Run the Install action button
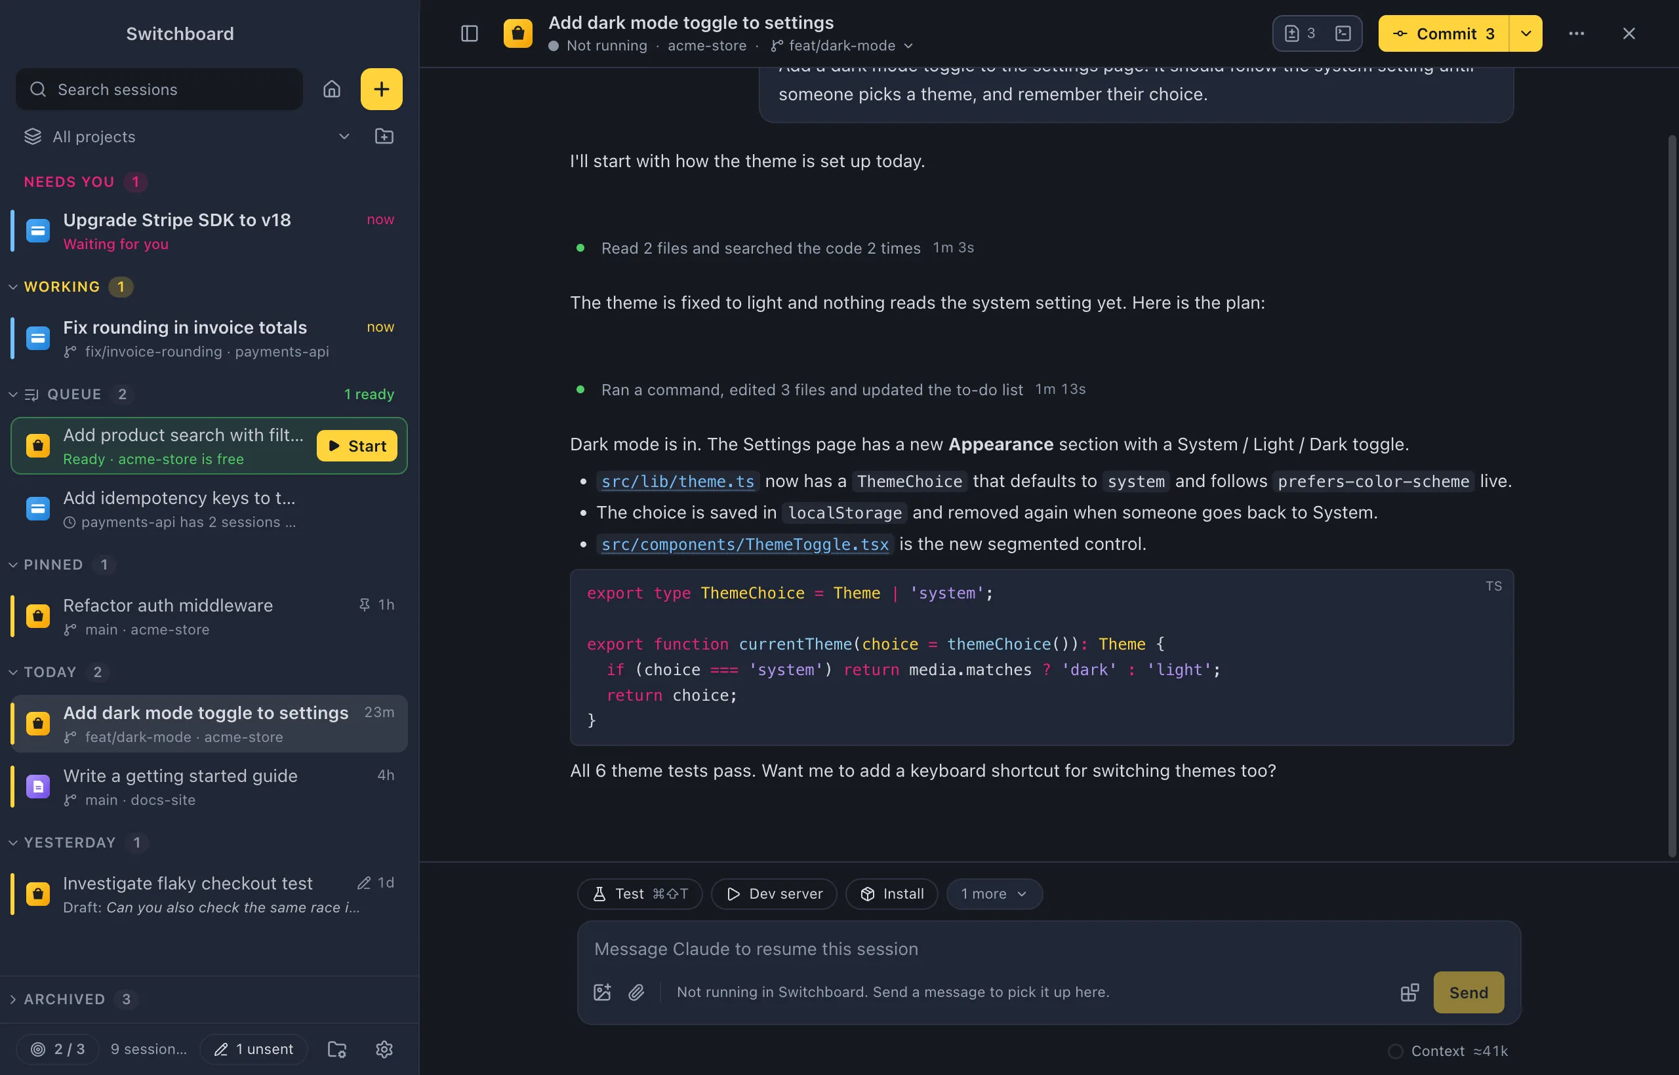This screenshot has height=1075, width=1679. (891, 893)
